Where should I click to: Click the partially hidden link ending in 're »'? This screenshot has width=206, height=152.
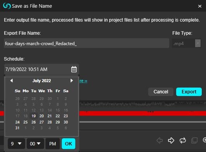coord(83,81)
